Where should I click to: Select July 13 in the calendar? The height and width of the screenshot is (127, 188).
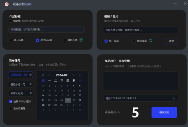coord(80,91)
